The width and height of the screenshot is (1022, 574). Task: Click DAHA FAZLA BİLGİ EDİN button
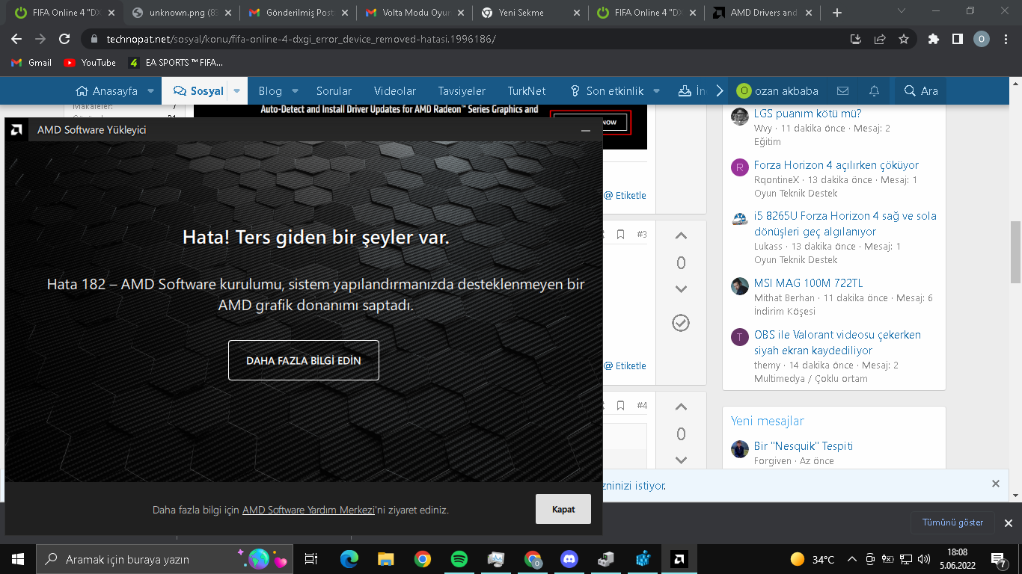click(x=304, y=360)
